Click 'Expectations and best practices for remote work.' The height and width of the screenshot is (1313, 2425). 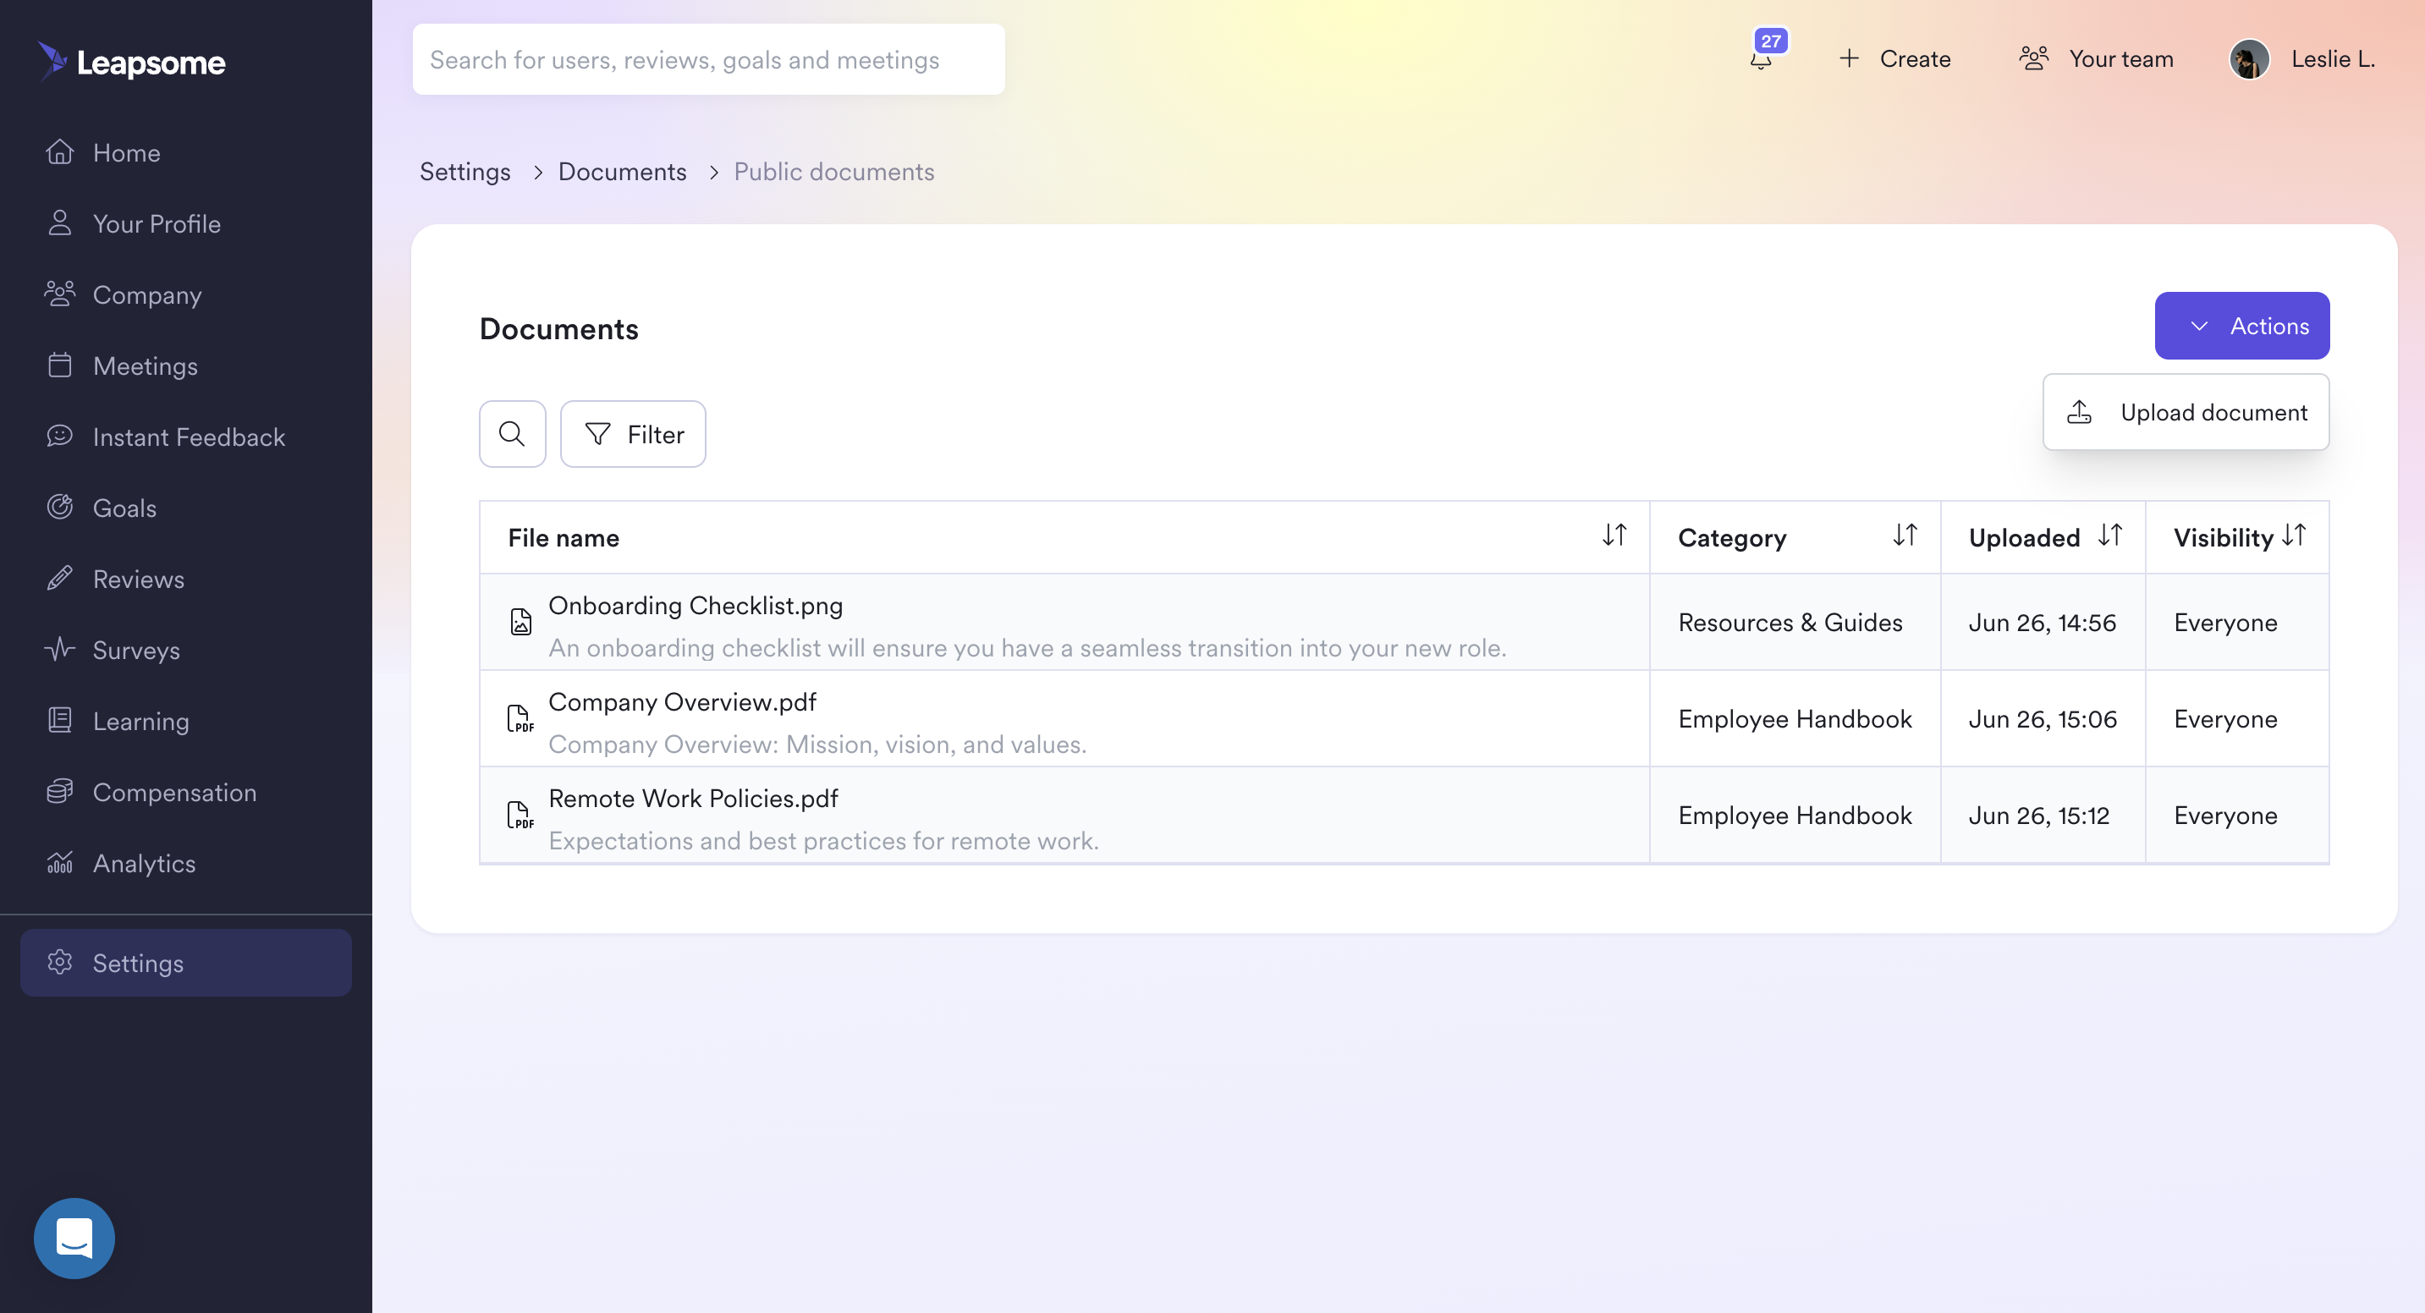(x=824, y=841)
